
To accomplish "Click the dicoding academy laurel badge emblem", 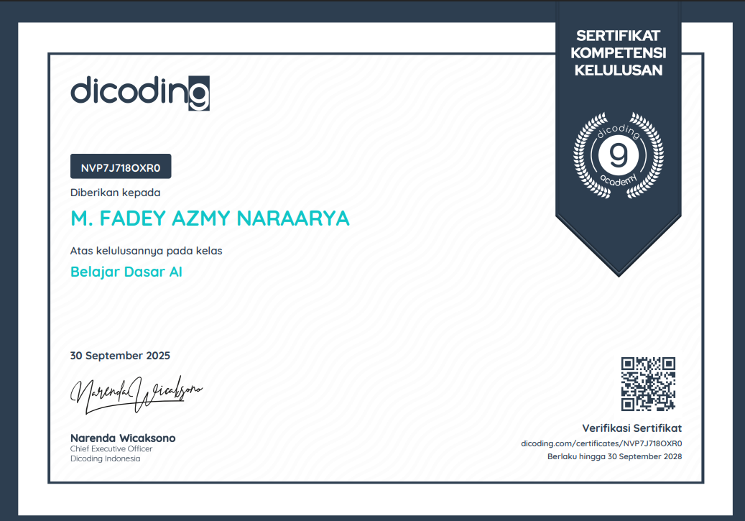I will pyautogui.click(x=618, y=155).
